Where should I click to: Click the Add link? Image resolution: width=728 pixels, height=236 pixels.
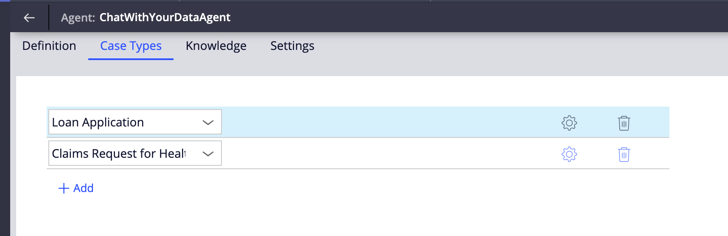[x=83, y=188]
